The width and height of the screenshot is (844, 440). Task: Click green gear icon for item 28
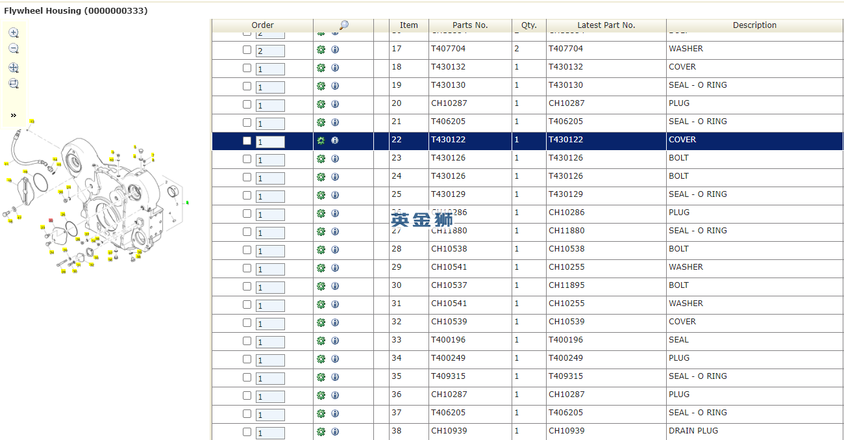click(x=321, y=250)
